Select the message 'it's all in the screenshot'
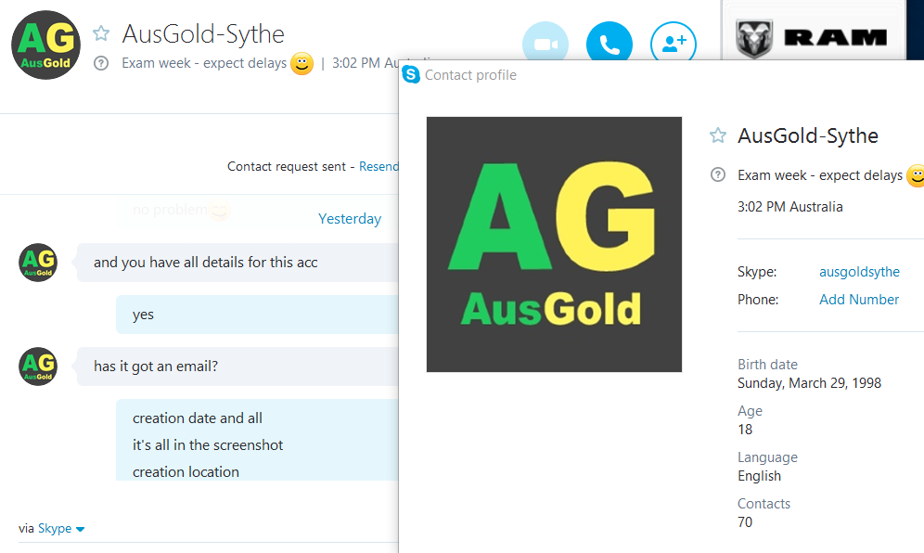 click(208, 445)
